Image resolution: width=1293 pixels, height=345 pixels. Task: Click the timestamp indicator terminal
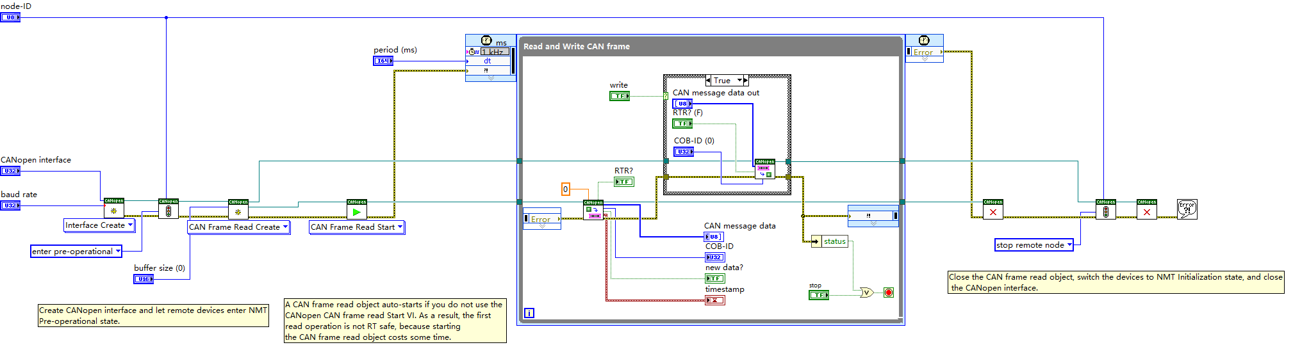click(715, 300)
